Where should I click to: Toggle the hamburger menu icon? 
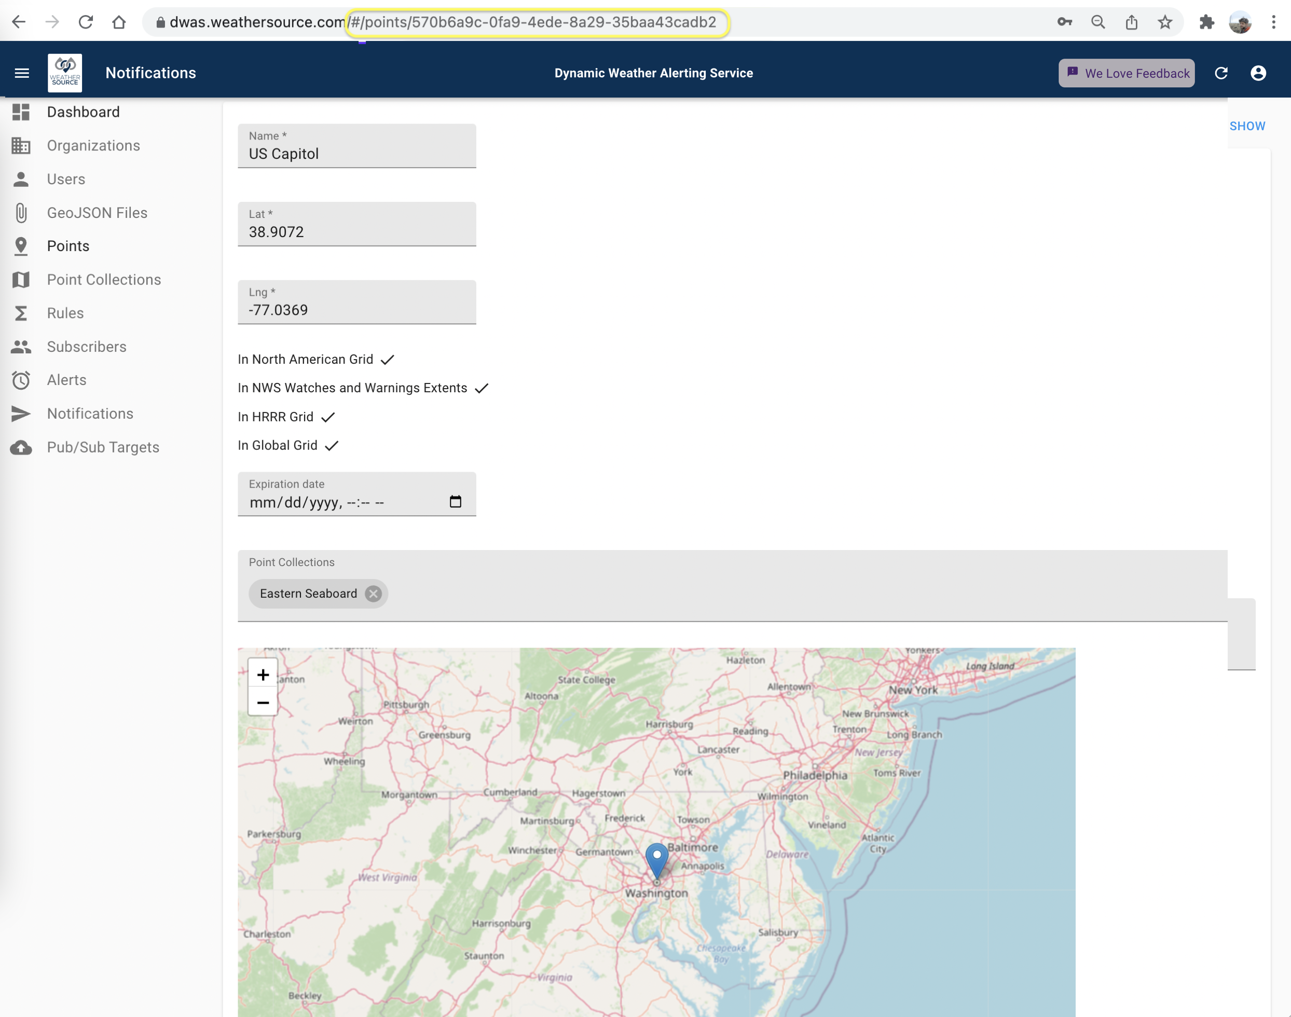coord(22,72)
